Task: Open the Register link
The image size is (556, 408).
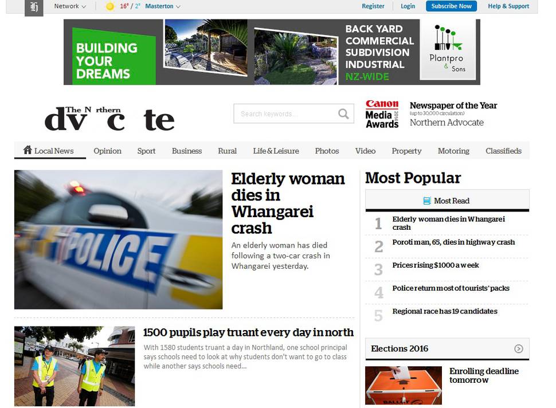Action: tap(373, 6)
